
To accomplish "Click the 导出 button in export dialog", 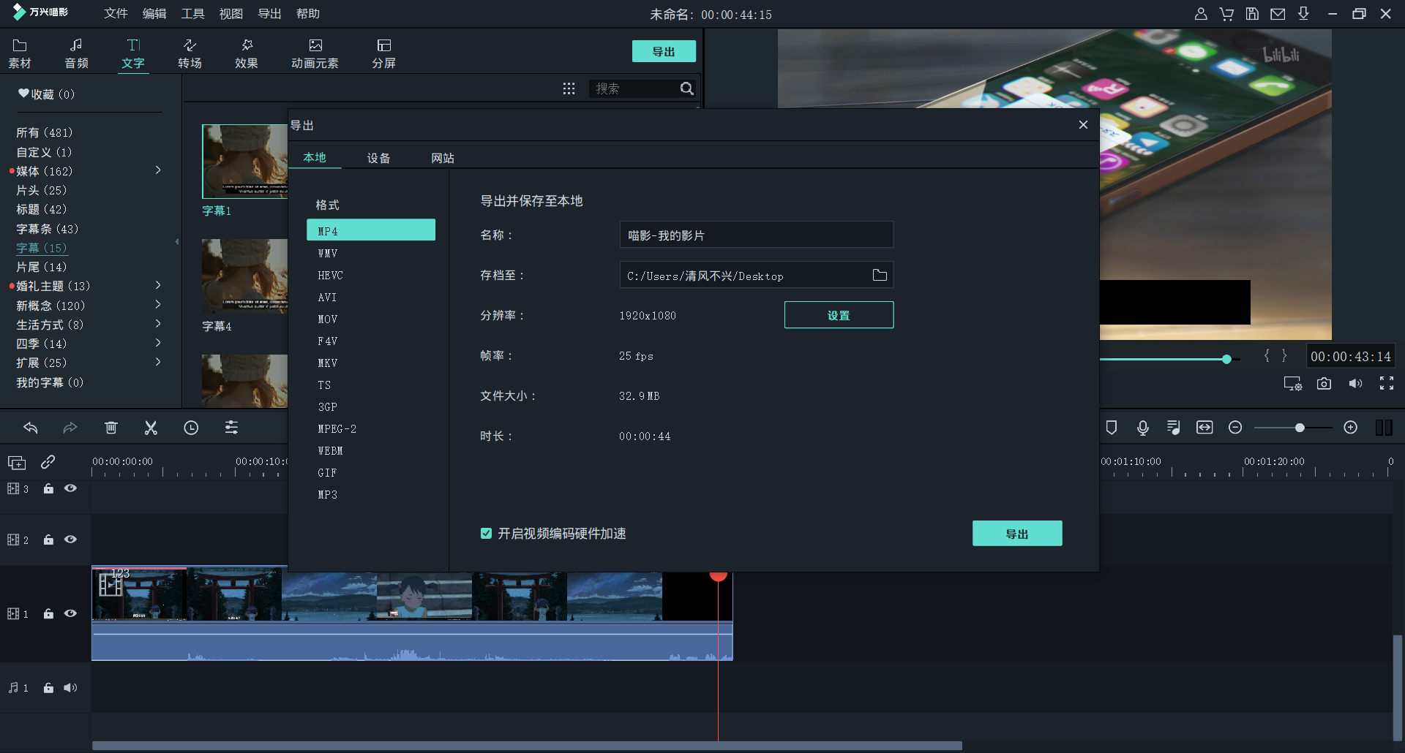I will (x=1016, y=534).
